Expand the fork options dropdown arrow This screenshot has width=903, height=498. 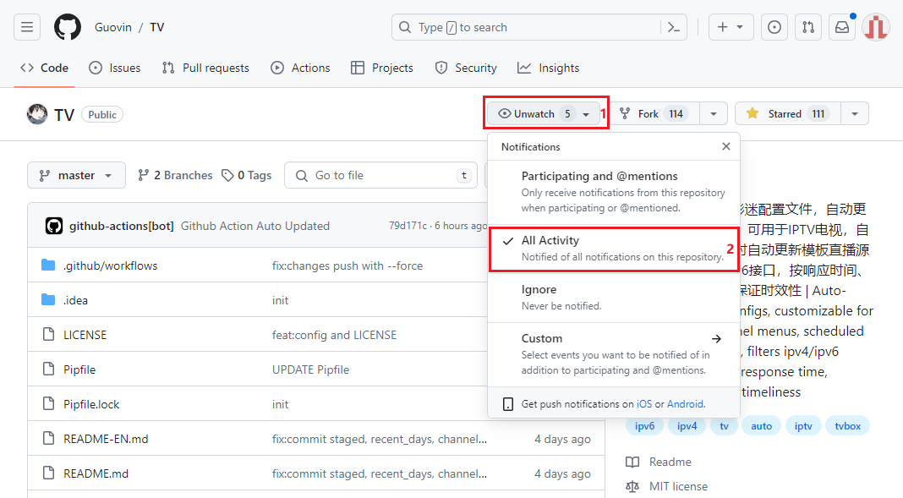tap(714, 113)
